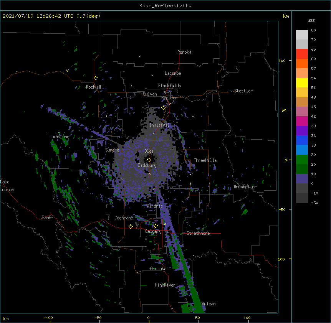This screenshot has height=323, width=331.
Task: Select the Strathmore label
Action: click(198, 233)
